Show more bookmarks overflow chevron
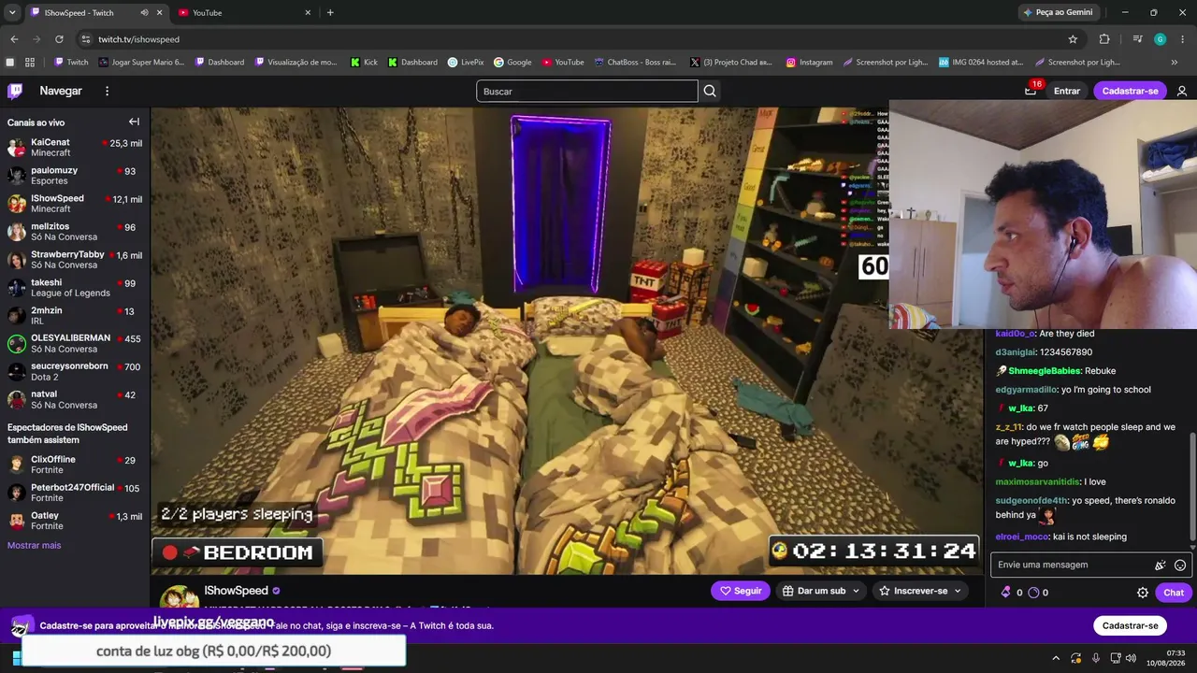Viewport: 1197px width, 673px height. (1175, 63)
